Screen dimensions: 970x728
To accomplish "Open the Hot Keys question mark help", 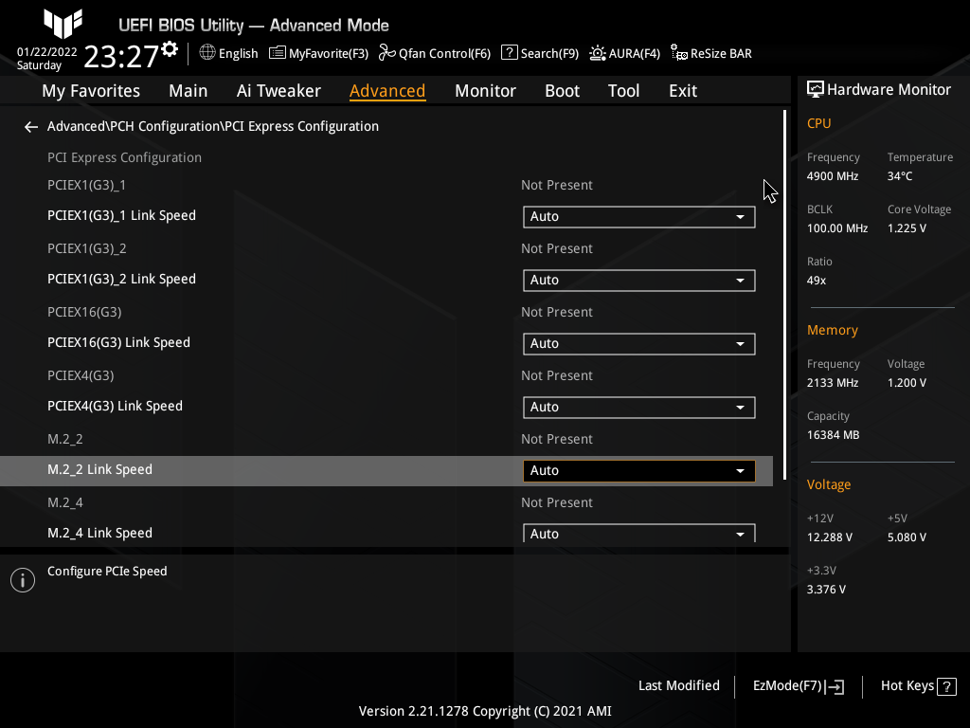I will [x=946, y=686].
